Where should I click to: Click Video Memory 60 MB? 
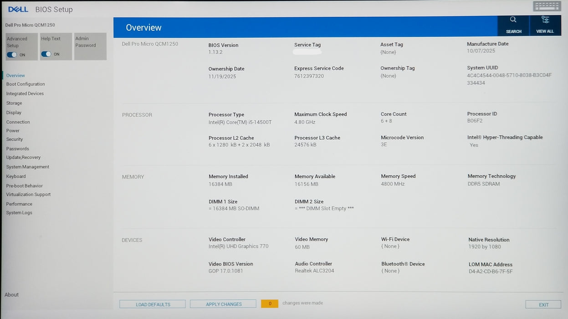pos(302,247)
